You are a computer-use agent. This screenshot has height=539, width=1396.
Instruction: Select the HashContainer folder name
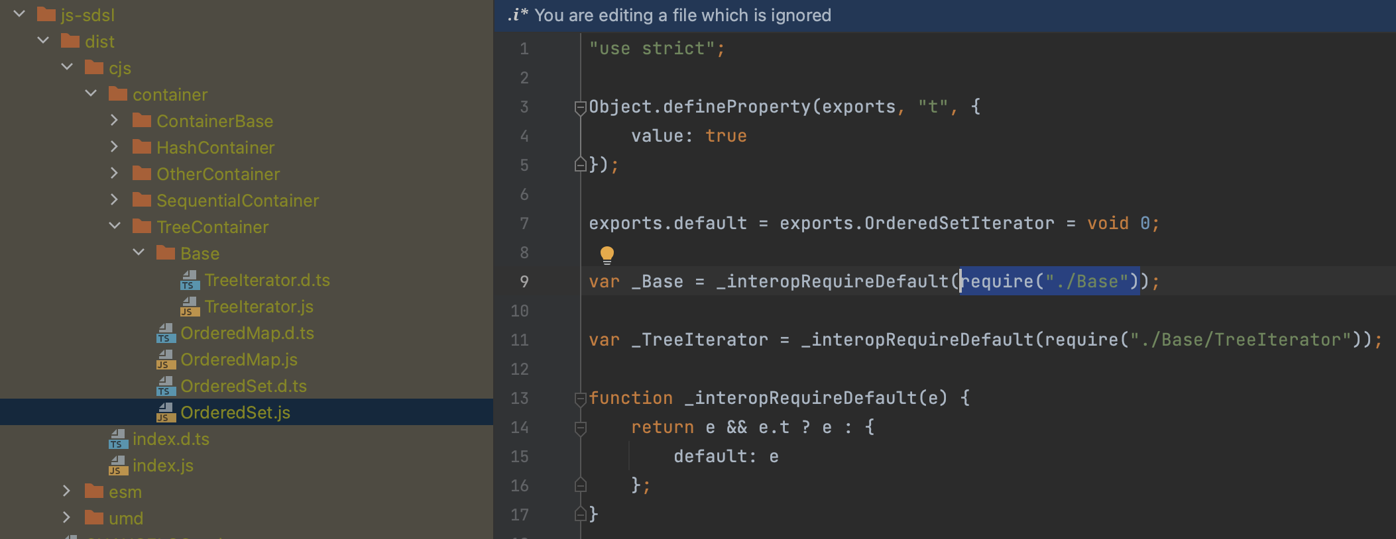215,148
